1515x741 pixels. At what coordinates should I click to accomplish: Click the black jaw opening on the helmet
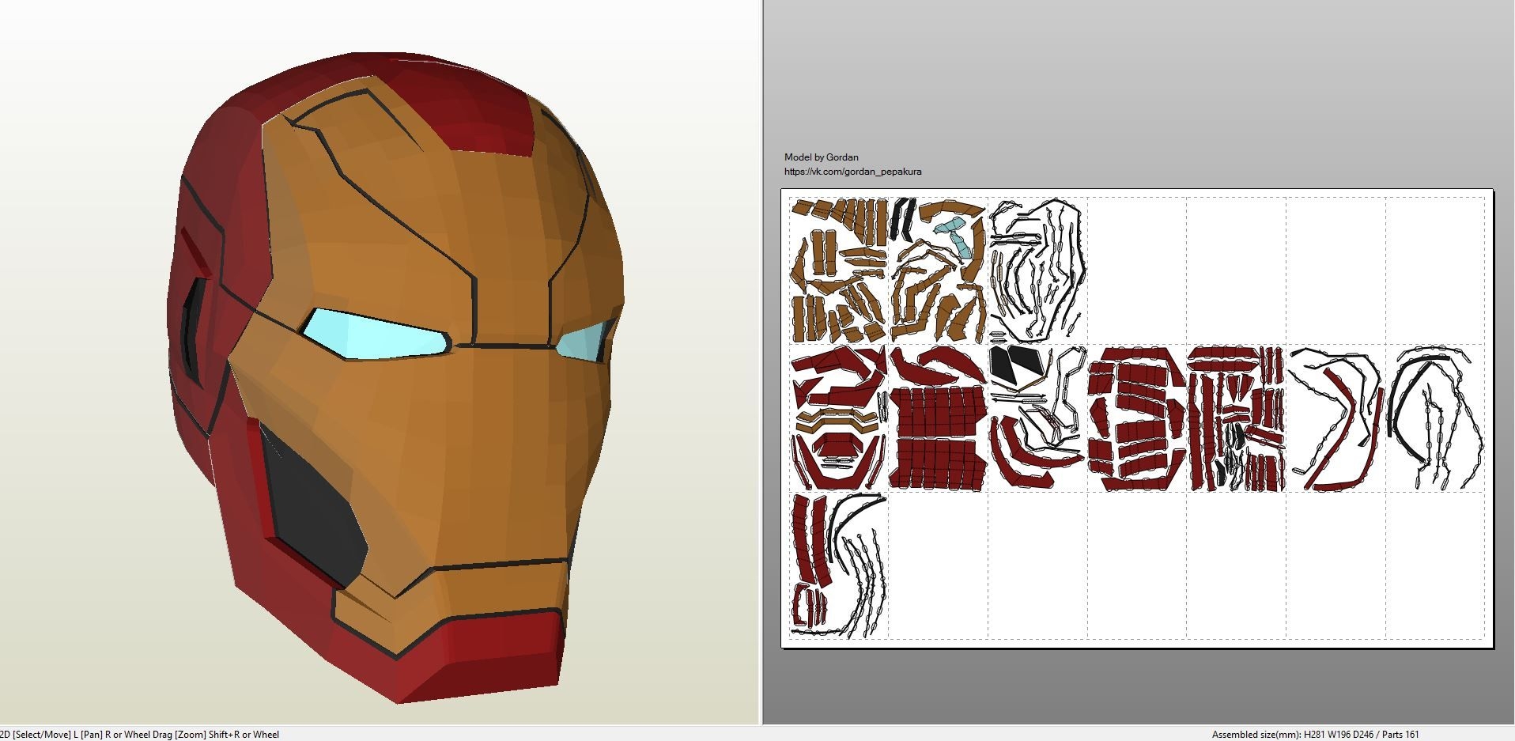pos(314,506)
